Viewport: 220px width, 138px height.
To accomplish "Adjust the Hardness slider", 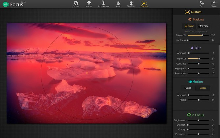I will pos(198,40).
